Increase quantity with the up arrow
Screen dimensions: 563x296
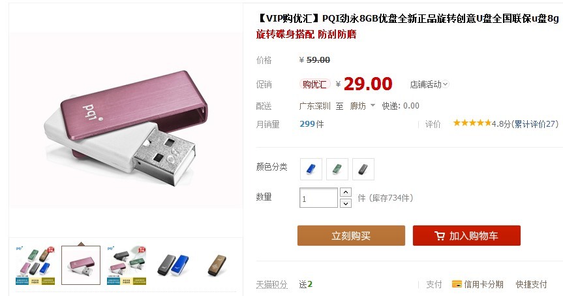point(345,192)
